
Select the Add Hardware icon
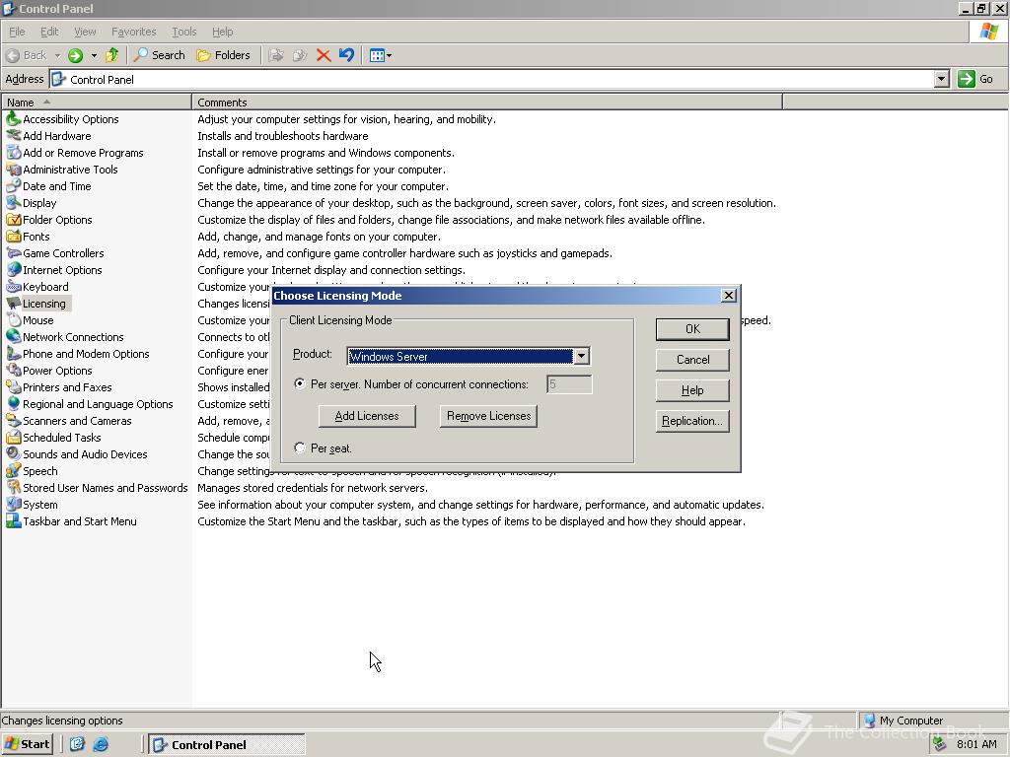pyautogui.click(x=13, y=136)
